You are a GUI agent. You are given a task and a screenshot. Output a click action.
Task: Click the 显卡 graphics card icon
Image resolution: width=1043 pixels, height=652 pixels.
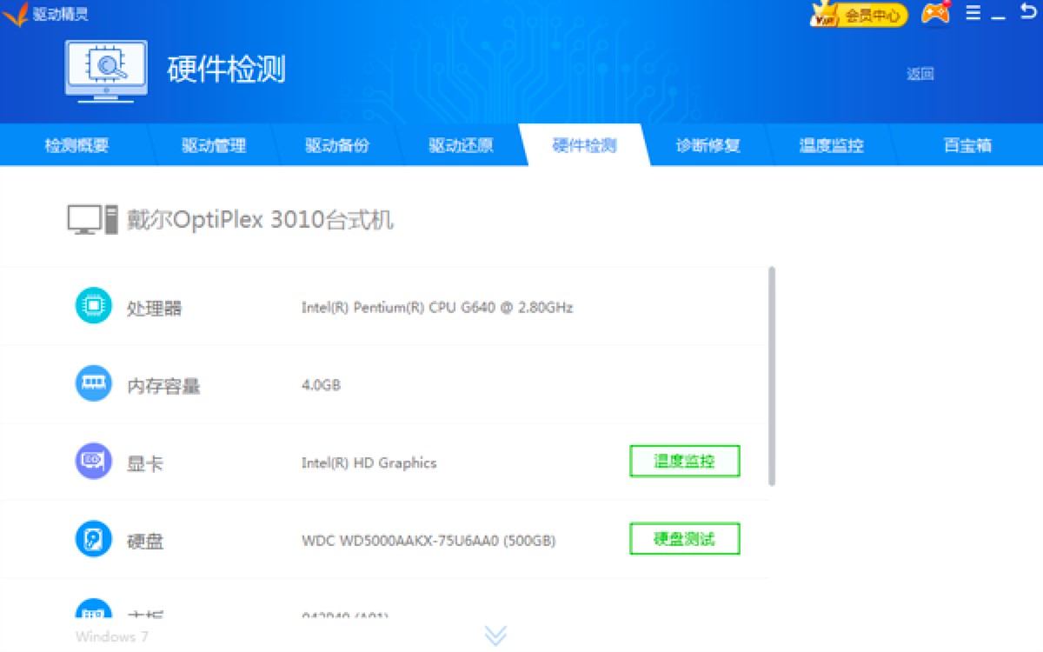coord(94,461)
